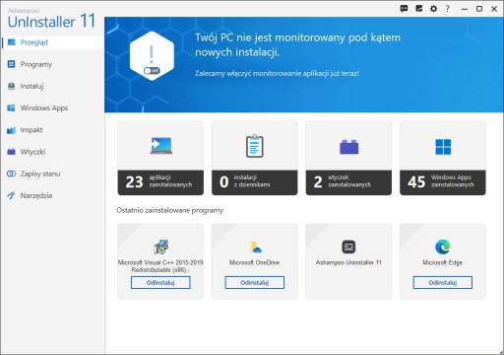Open the feedback chat icon in title bar
Image resolution: width=504 pixels, height=355 pixels.
[x=405, y=9]
